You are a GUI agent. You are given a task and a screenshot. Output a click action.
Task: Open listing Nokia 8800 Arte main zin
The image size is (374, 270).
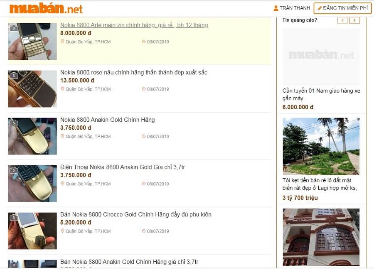point(134,25)
